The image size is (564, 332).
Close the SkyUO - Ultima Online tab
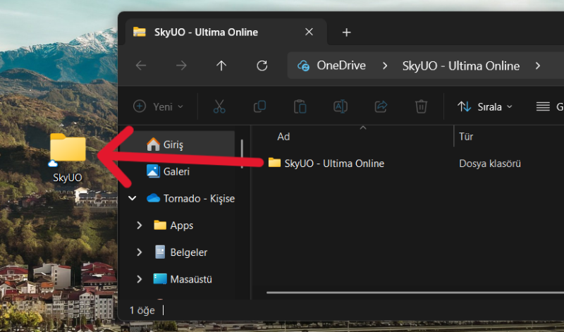(x=309, y=32)
